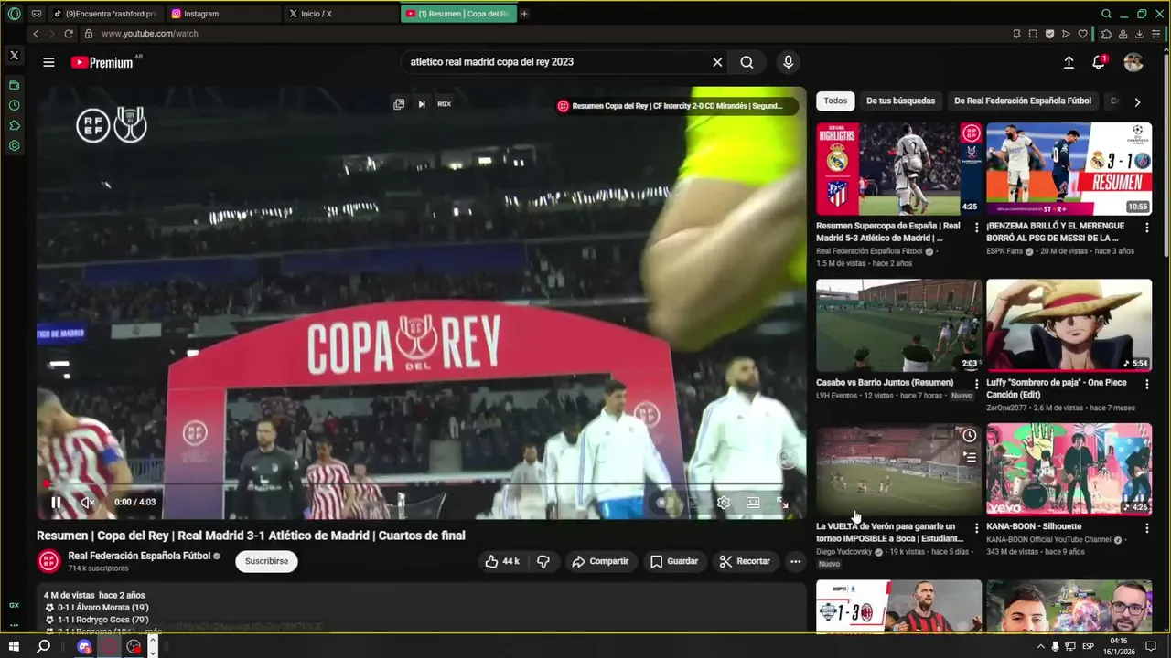Screen dimensions: 1171x658
Task: Open the history clock in Opera sidebar
Action: tap(14, 105)
